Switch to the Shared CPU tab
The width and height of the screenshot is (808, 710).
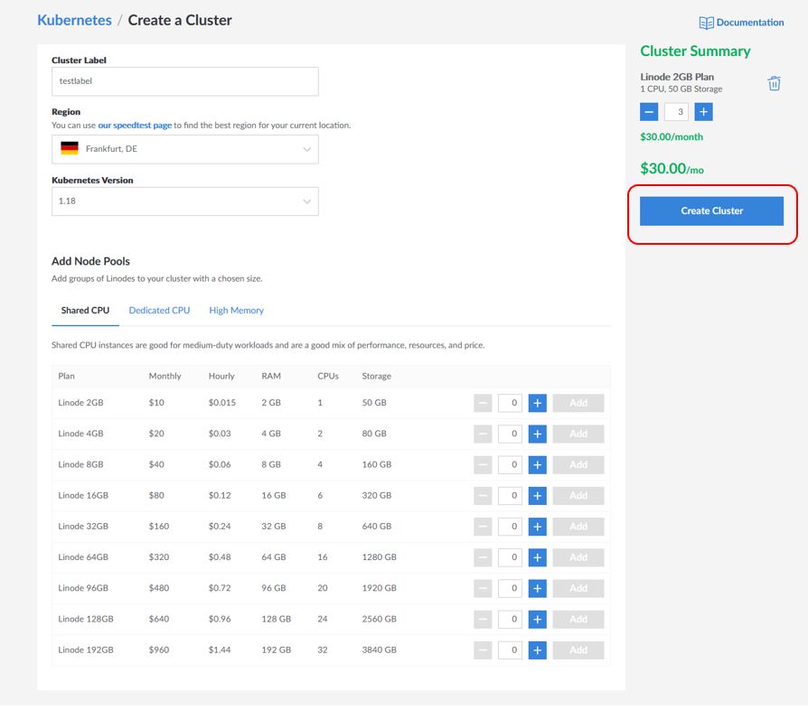85,311
